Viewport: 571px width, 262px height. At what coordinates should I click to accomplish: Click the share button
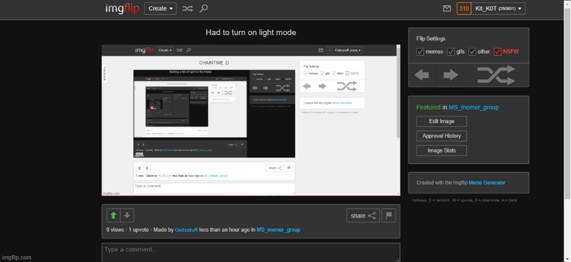coord(363,216)
